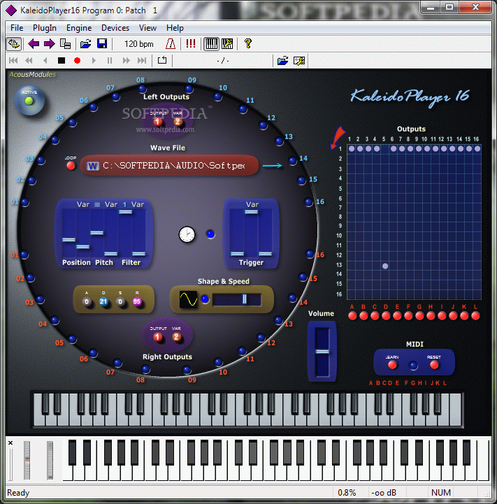
Task: Click Left Outputs OUTPUT knob 1
Action: [158, 122]
